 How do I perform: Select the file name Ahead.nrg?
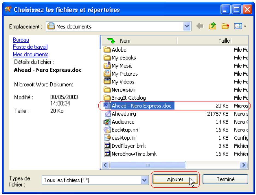pyautogui.click(x=123, y=114)
